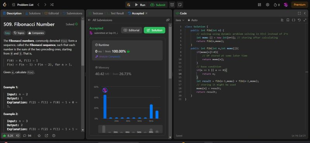Viewport: 310px width, 143px height.
Task: Click the green Submit button
Action: 158,5
